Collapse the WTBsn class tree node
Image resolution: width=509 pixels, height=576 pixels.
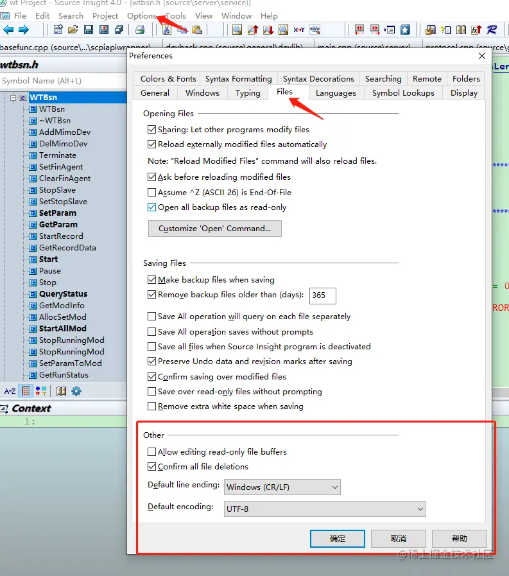(x=13, y=98)
